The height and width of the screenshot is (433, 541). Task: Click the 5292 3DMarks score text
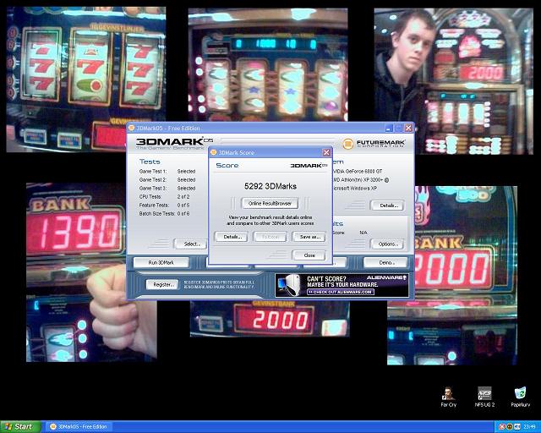pyautogui.click(x=270, y=186)
